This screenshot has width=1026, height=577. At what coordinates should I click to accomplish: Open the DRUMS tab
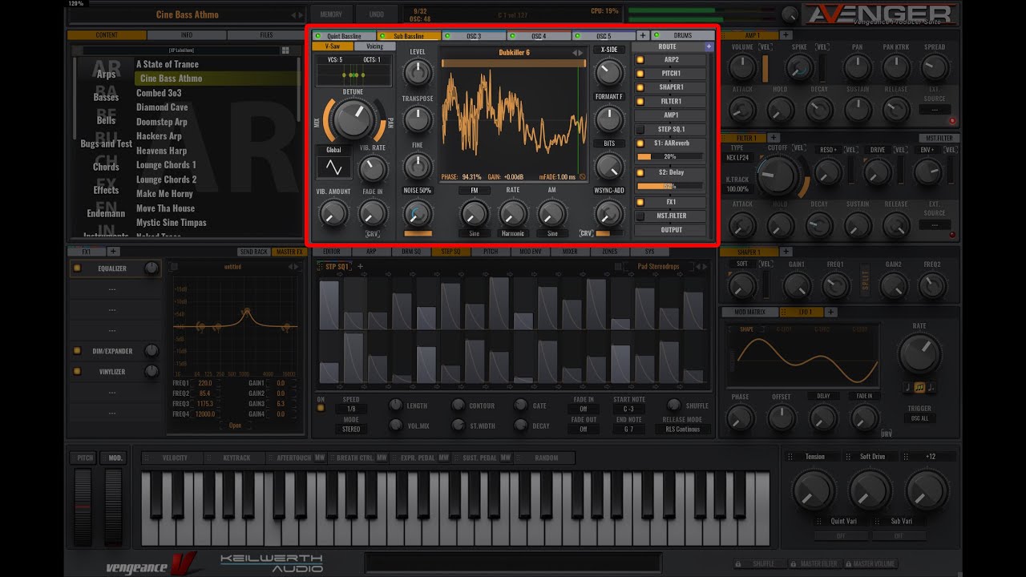[683, 35]
